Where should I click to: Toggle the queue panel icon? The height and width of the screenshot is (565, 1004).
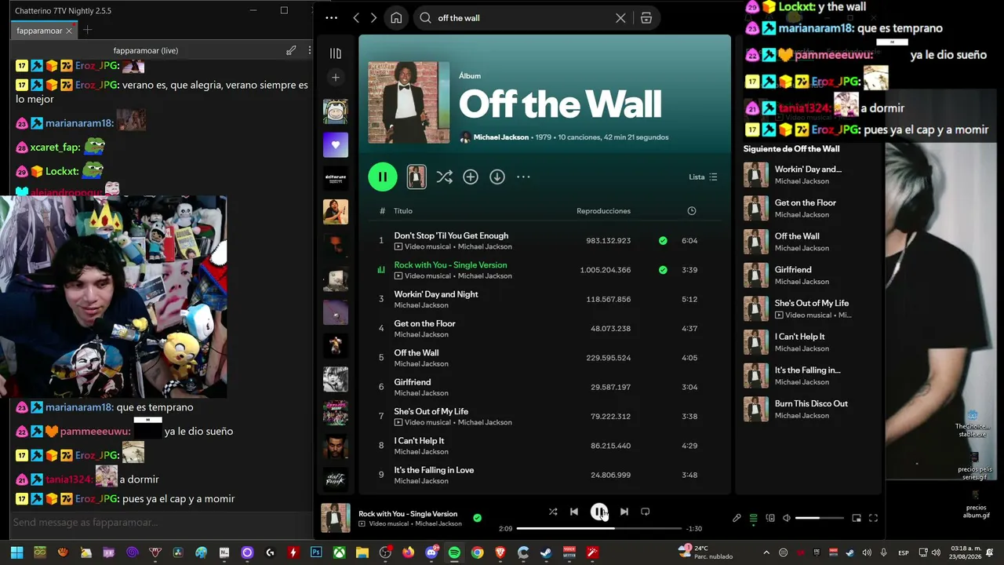point(754,518)
